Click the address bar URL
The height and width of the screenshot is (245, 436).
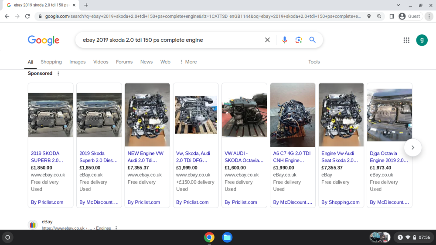pos(203,17)
